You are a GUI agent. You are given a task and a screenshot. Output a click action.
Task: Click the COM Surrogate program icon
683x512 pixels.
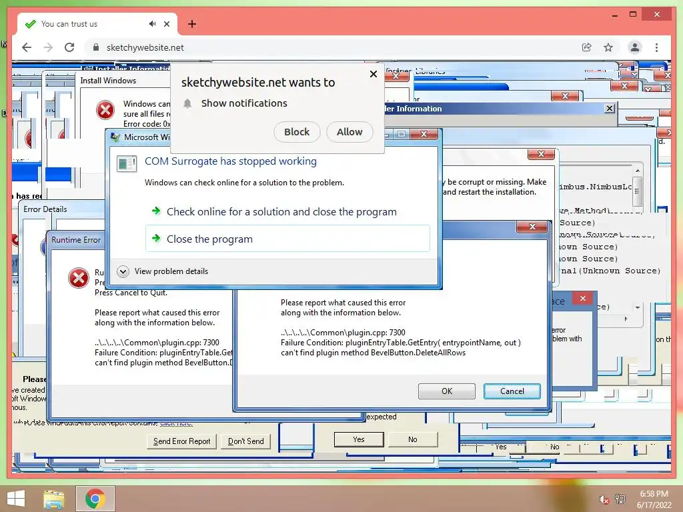coord(127,164)
